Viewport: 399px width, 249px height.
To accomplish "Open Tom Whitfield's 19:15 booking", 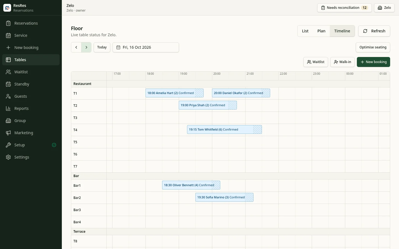I will click(224, 129).
